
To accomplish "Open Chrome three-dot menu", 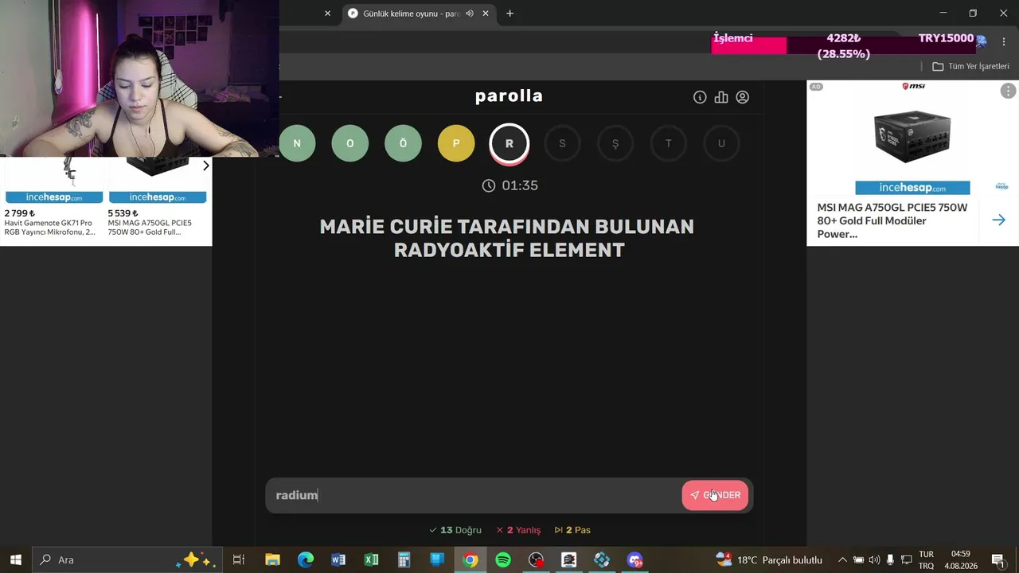I will tap(1003, 41).
